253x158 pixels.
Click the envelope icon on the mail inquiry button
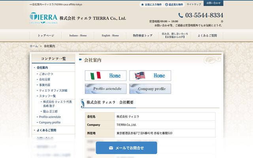click(x=111, y=148)
